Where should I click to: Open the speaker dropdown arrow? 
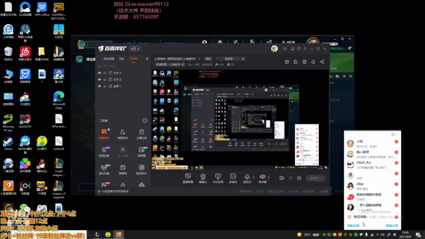269,177
